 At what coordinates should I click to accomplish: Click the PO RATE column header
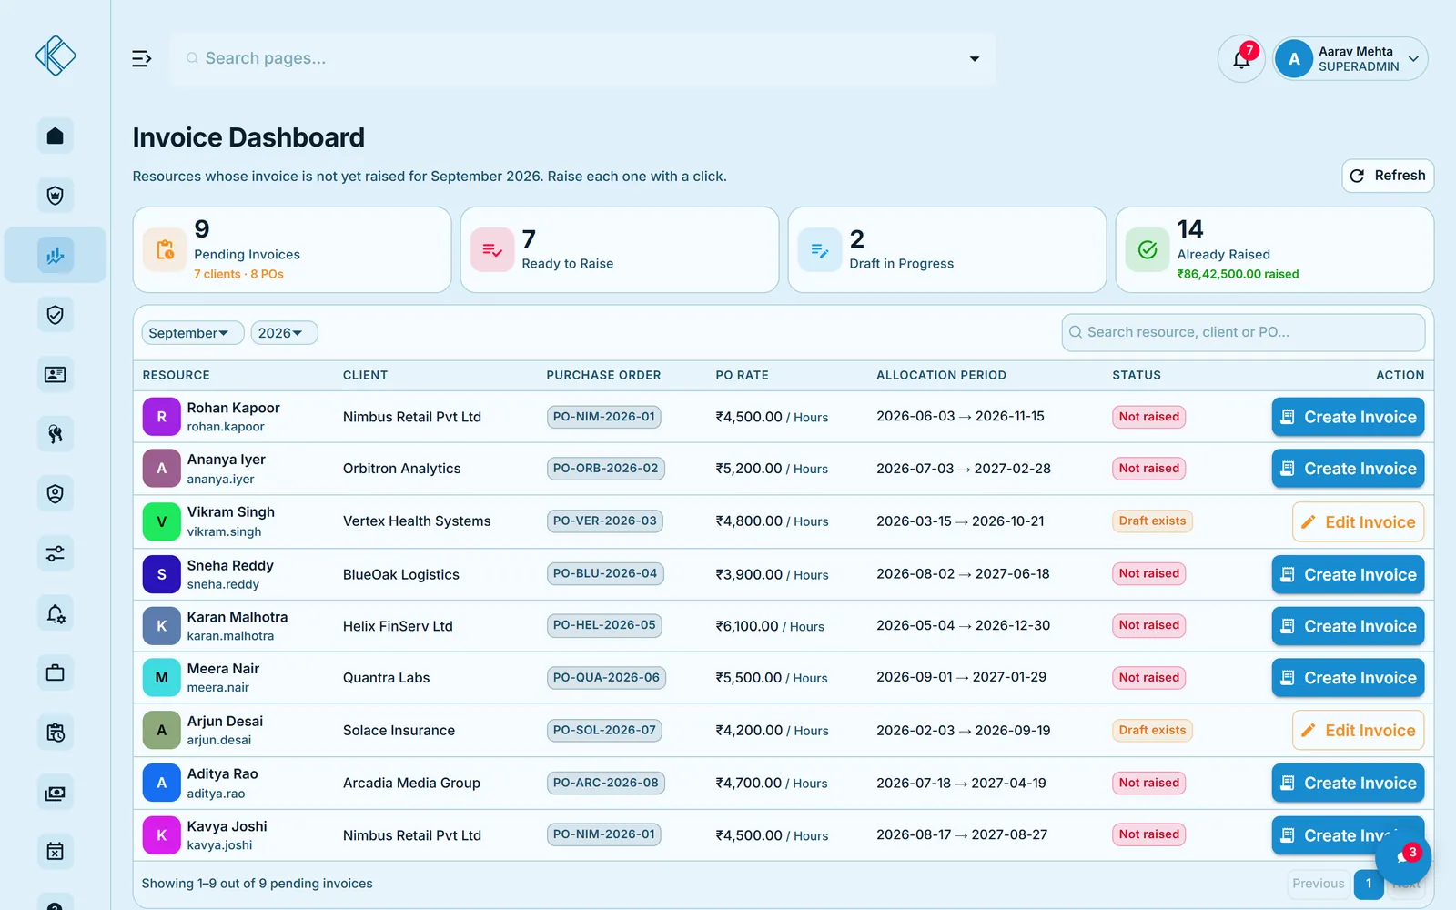click(x=742, y=375)
